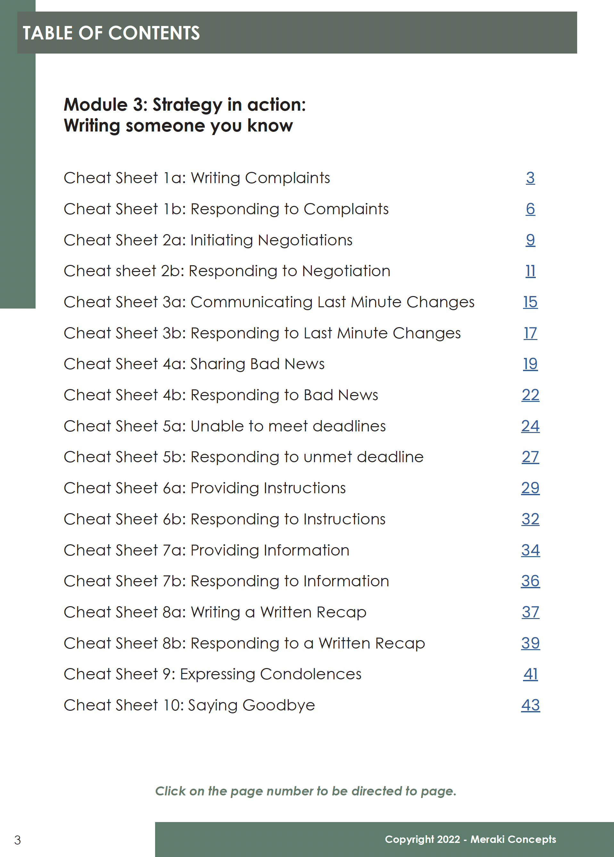The image size is (614, 857).
Task: Click page 37 link, Writing a Written Recap
Action: (530, 612)
